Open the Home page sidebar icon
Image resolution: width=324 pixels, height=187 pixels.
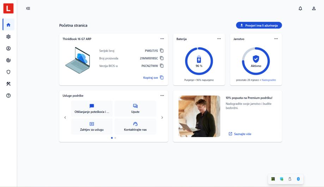point(8,25)
